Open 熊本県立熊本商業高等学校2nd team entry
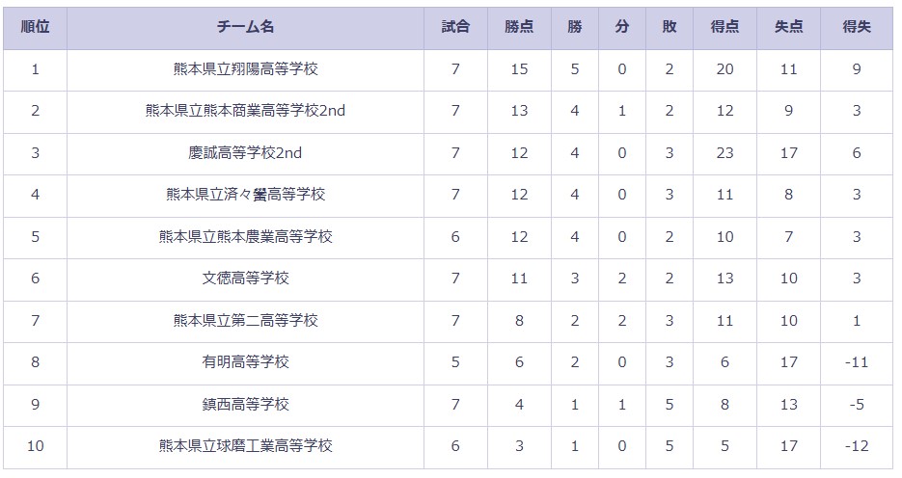902x478 pixels. (x=246, y=111)
